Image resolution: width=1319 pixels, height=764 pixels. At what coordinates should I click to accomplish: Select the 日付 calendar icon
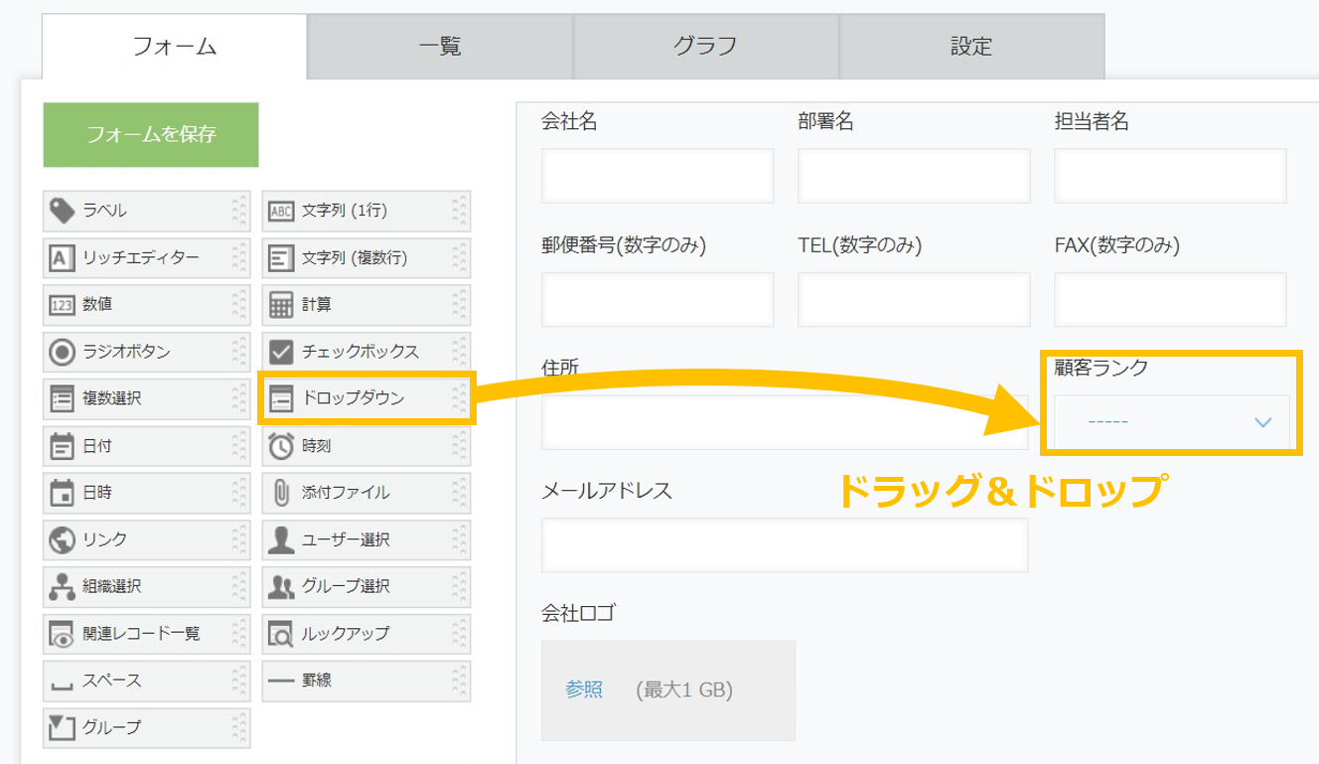(62, 446)
